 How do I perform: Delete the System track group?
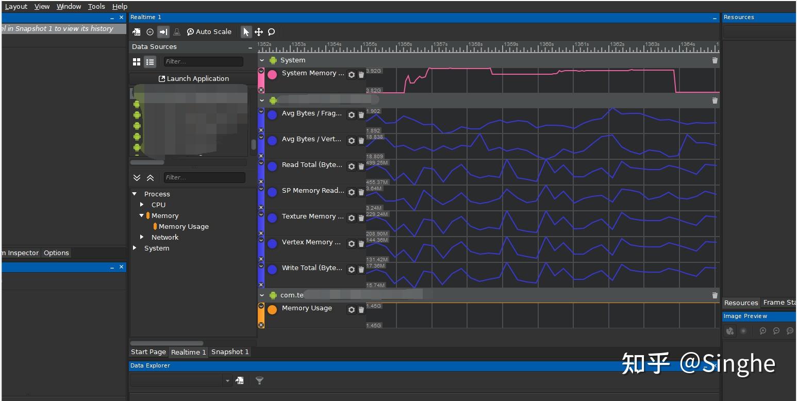715,60
